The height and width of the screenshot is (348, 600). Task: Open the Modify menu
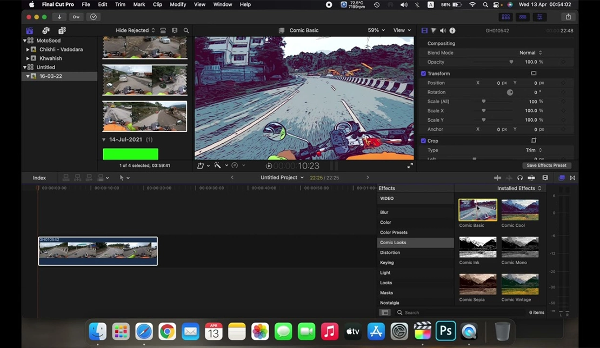tap(177, 4)
